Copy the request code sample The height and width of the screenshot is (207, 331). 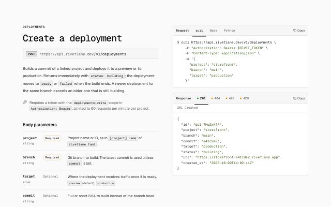click(x=299, y=31)
